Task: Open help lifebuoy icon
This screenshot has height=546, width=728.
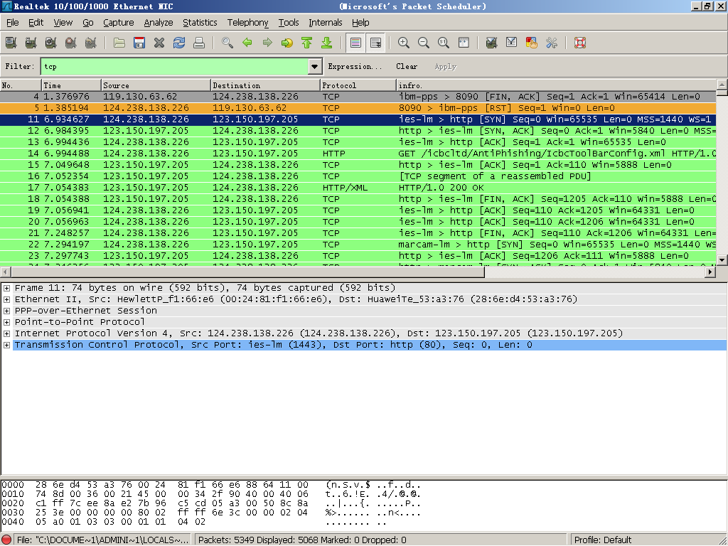Action: tap(580, 43)
